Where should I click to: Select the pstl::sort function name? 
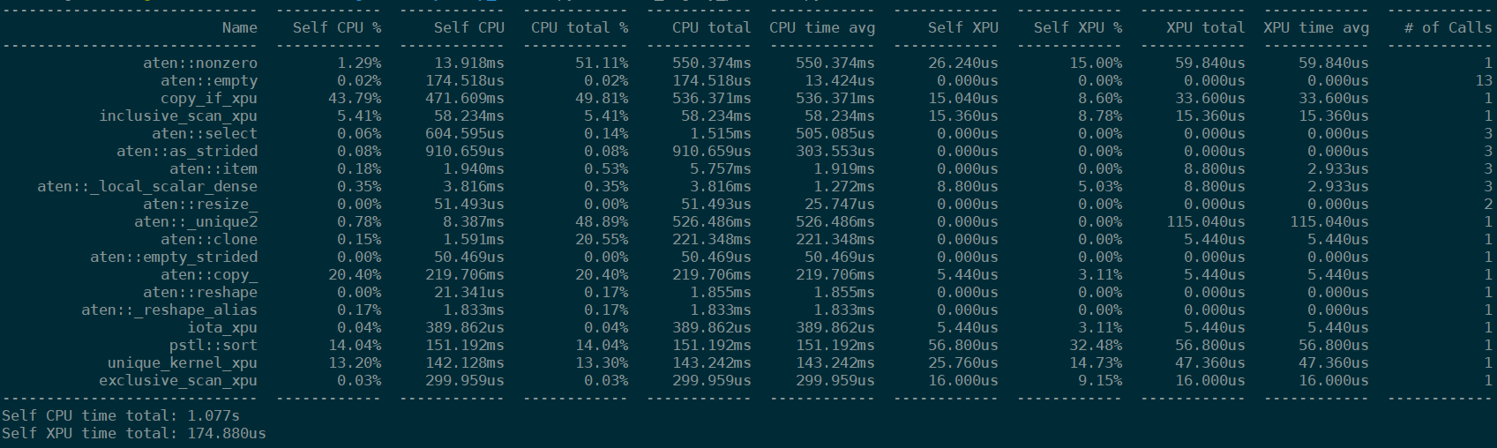[213, 345]
